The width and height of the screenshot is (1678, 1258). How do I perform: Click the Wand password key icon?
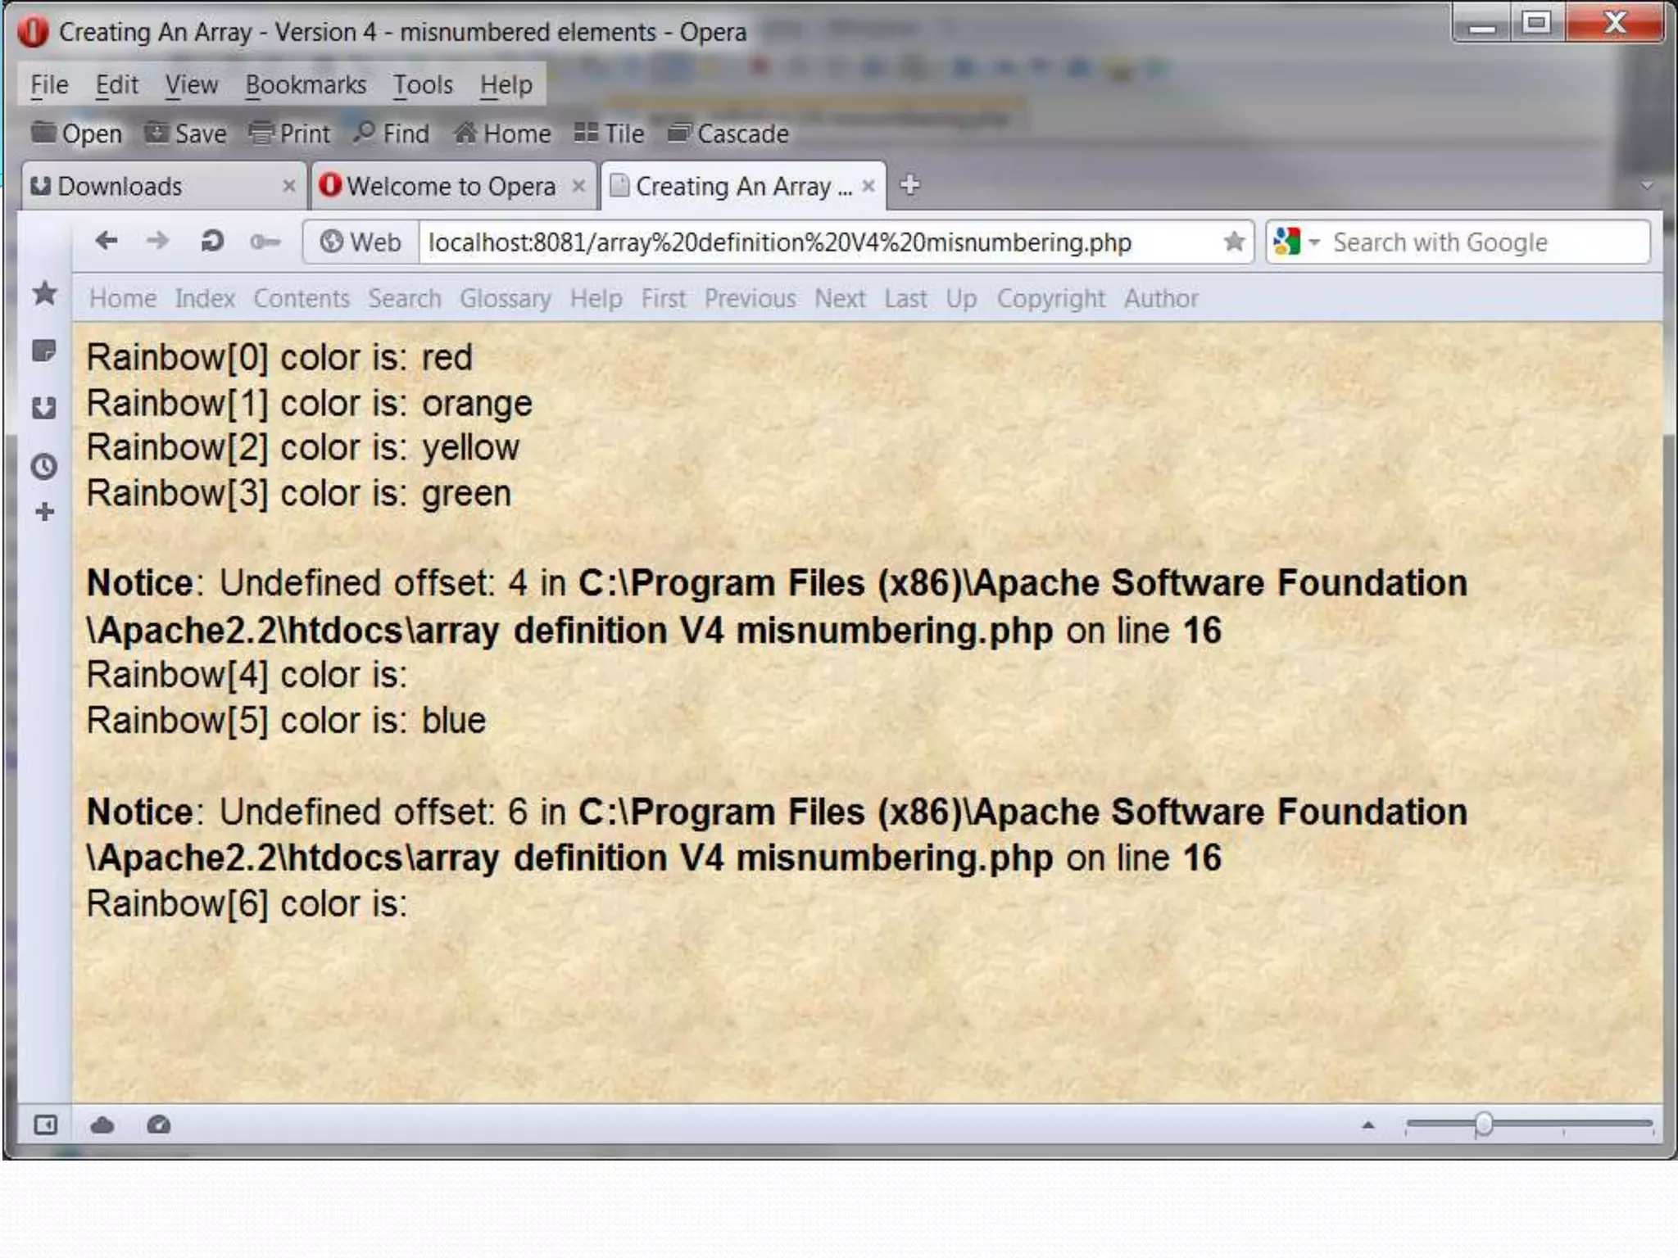[265, 242]
